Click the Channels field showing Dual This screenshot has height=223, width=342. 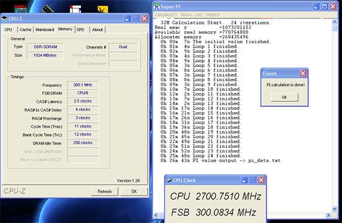point(123,47)
